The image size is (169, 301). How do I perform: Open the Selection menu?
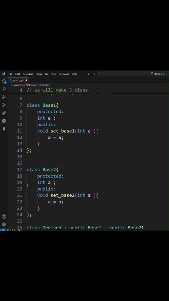(28, 74)
